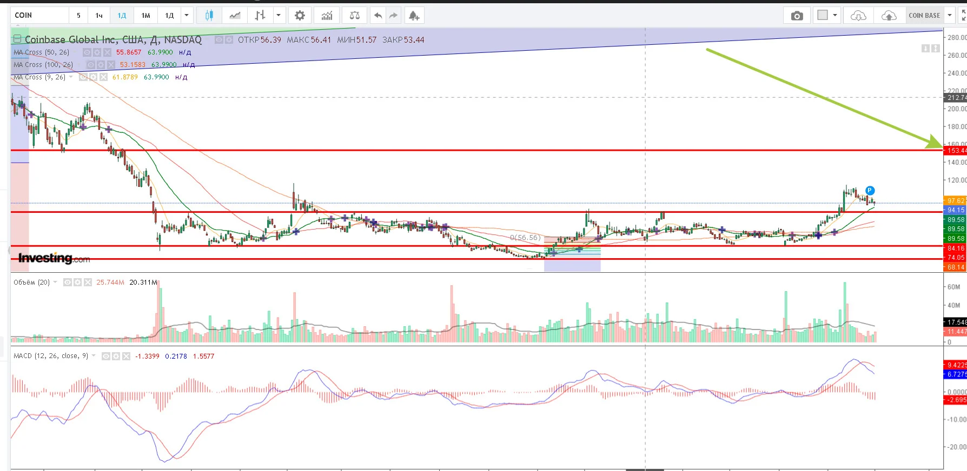This screenshot has height=471, width=967.
Task: Collapse legend box next to Coinbase Global title
Action: click(17, 39)
